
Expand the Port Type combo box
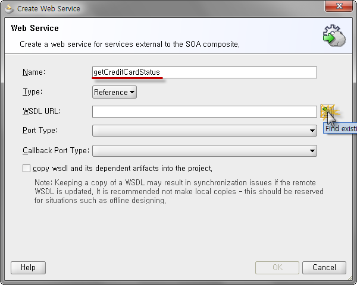[205, 131]
